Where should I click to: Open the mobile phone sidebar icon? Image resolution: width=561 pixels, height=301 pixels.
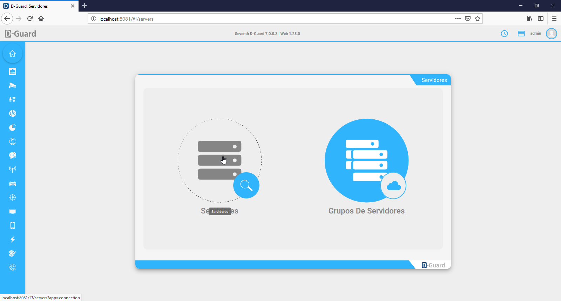click(13, 225)
